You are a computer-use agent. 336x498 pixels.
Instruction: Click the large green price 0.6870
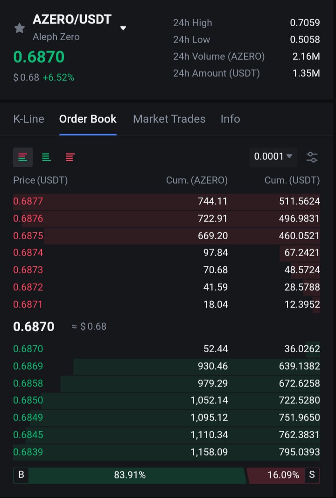click(39, 57)
